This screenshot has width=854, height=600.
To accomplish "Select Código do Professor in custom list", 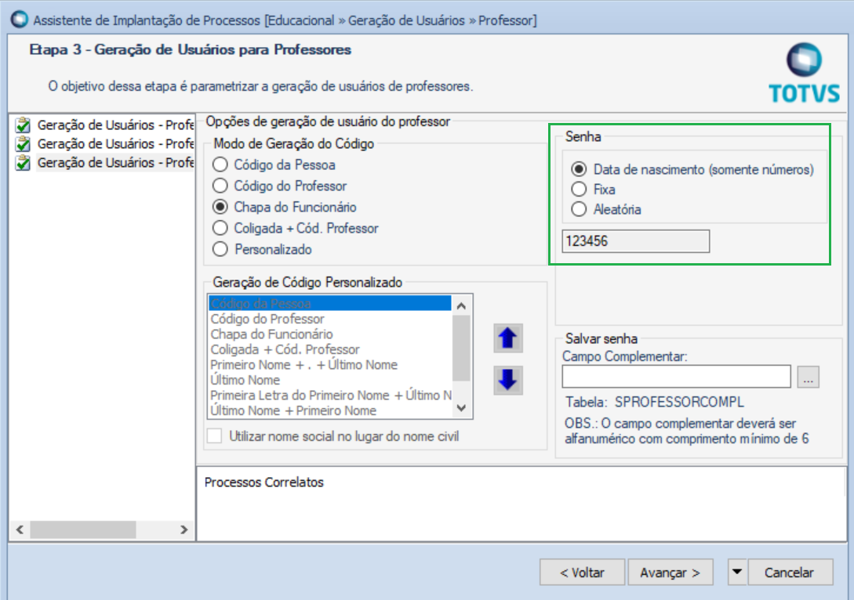I will pyautogui.click(x=330, y=319).
